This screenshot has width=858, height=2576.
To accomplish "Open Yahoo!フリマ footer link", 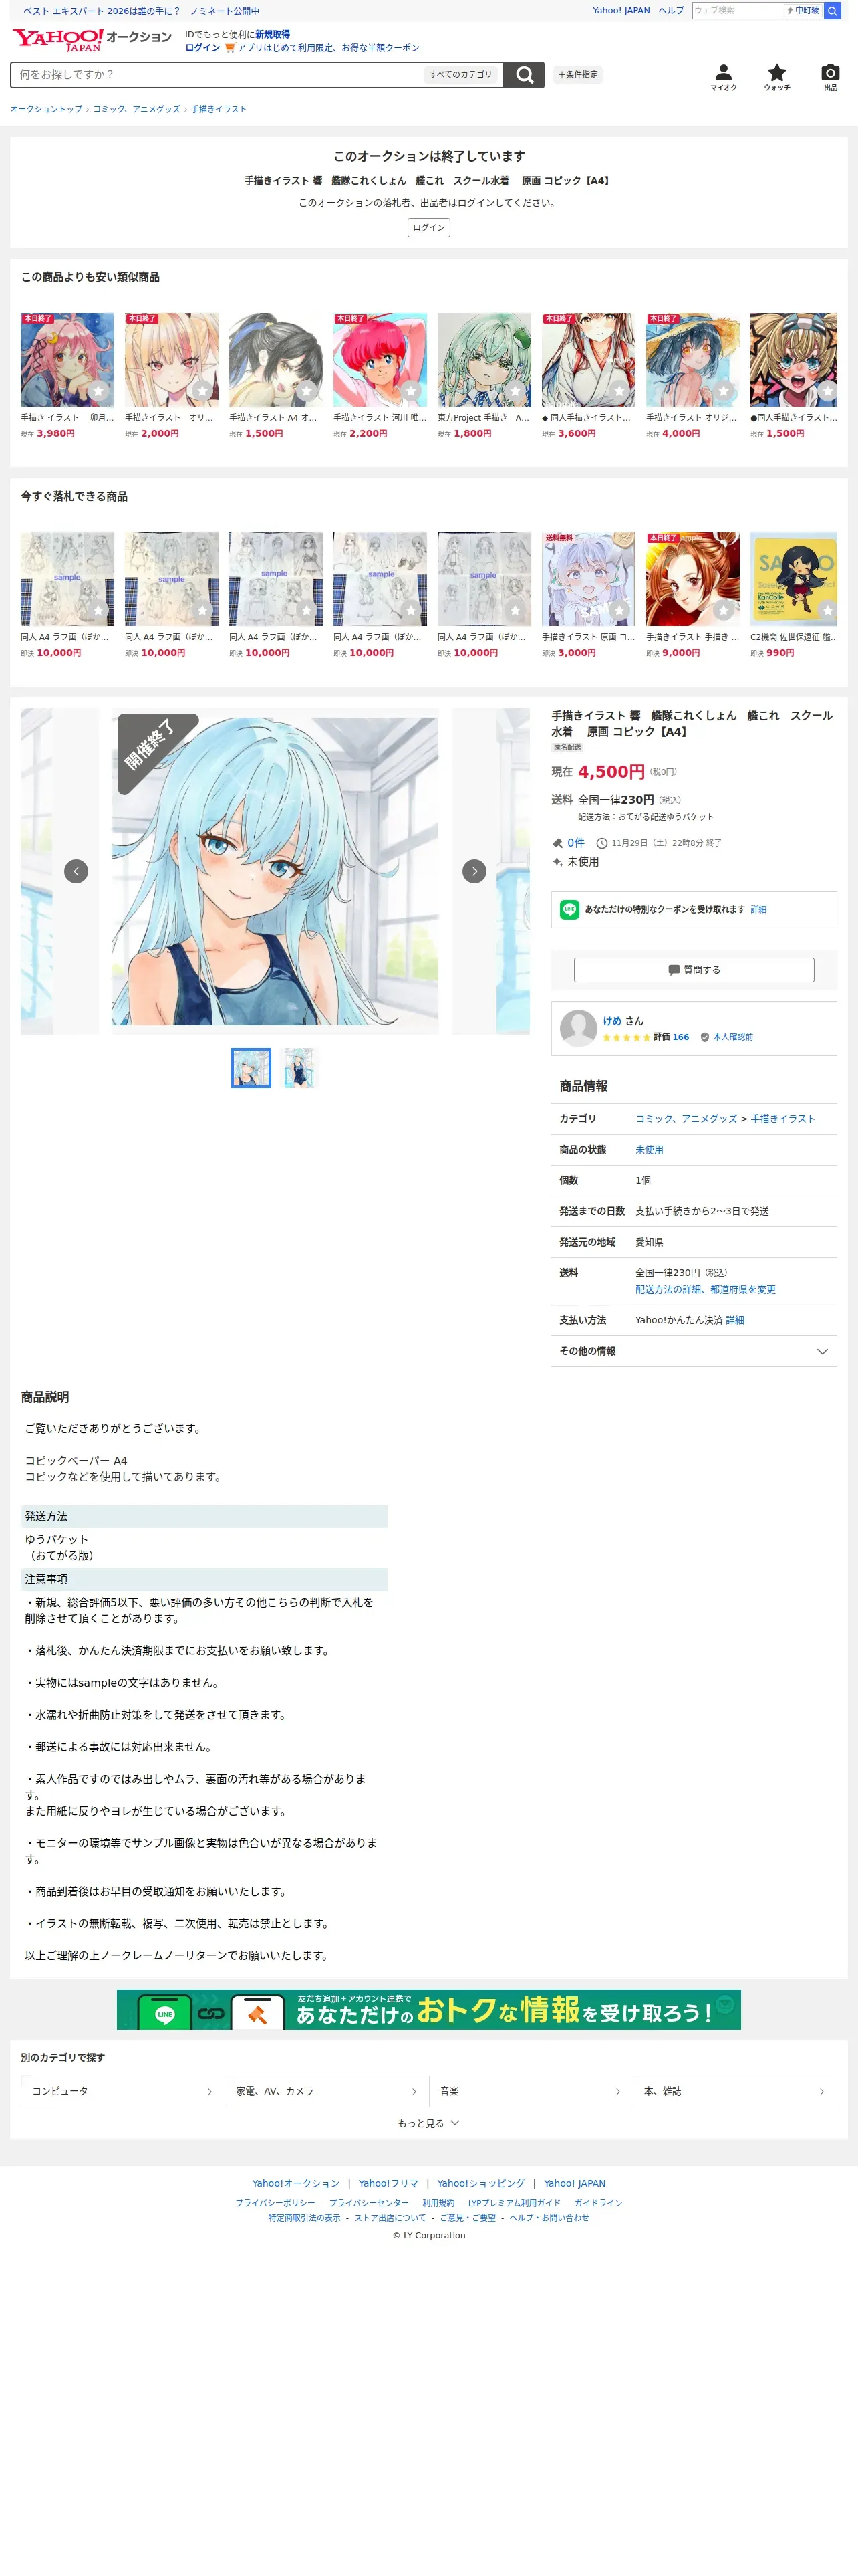I will [388, 2183].
